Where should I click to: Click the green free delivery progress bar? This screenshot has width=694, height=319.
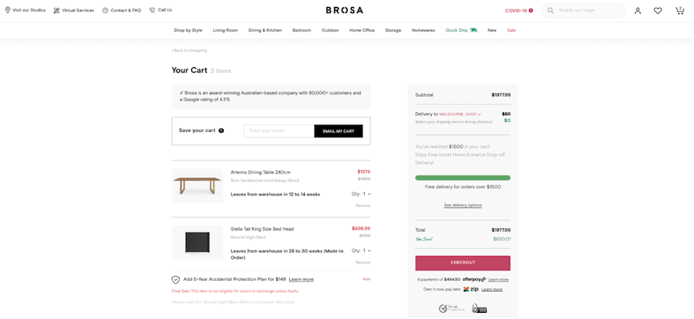pos(462,178)
